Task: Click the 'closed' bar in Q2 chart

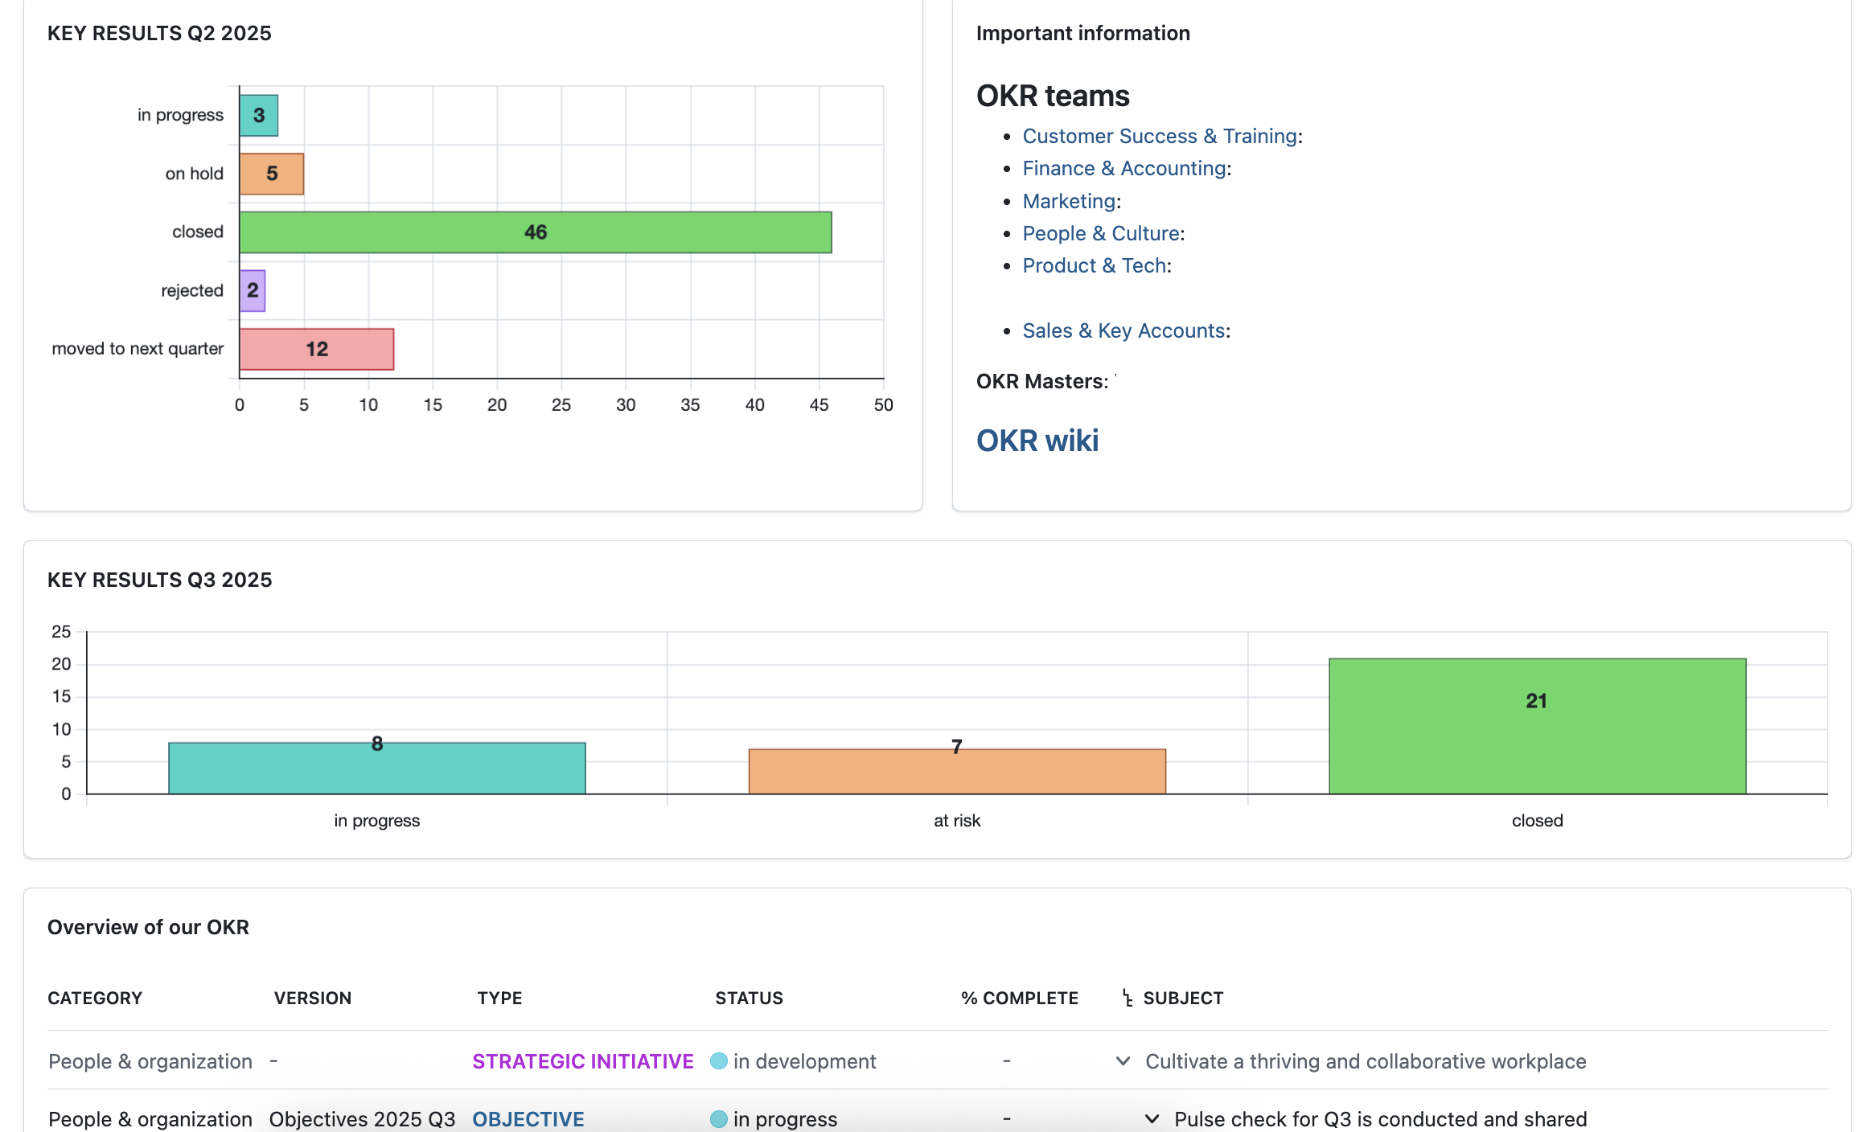Action: click(535, 232)
